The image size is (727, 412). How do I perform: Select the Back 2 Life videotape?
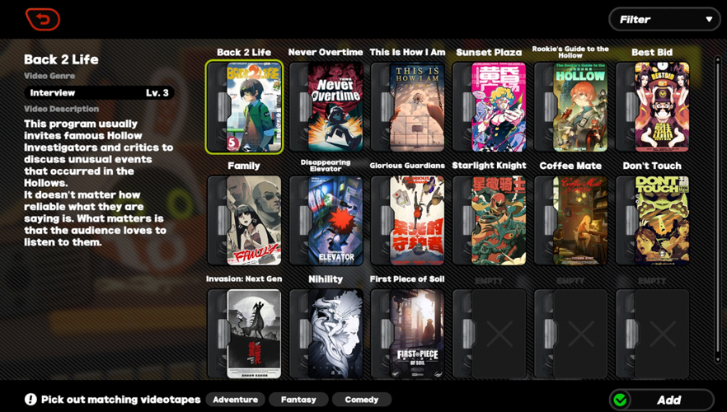pos(245,107)
